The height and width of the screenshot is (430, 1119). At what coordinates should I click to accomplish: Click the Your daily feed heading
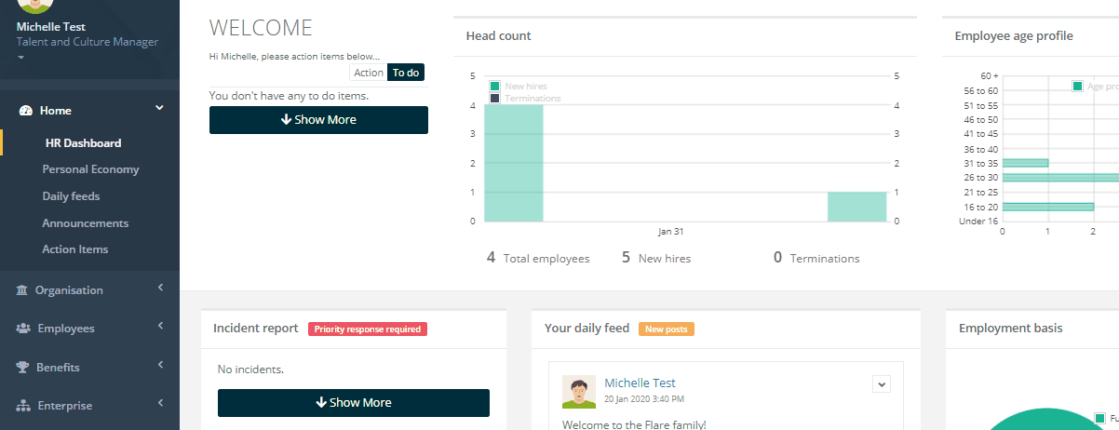coord(587,329)
